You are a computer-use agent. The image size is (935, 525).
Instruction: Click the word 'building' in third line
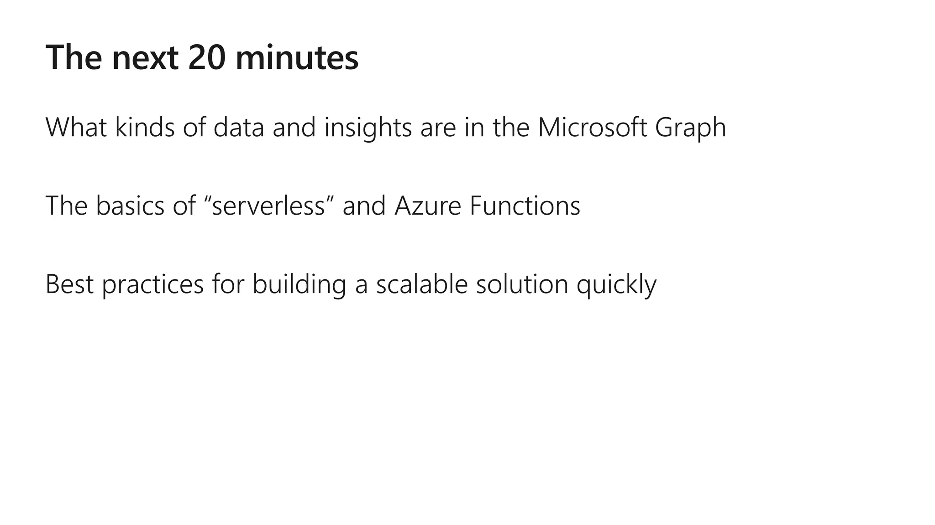(x=299, y=285)
